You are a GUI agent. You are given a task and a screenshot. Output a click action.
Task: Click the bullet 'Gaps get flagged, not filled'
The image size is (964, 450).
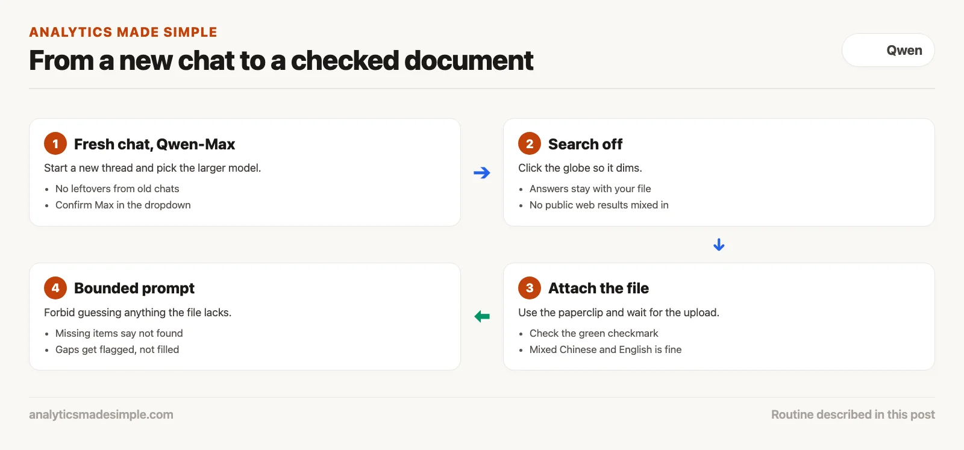(x=117, y=349)
